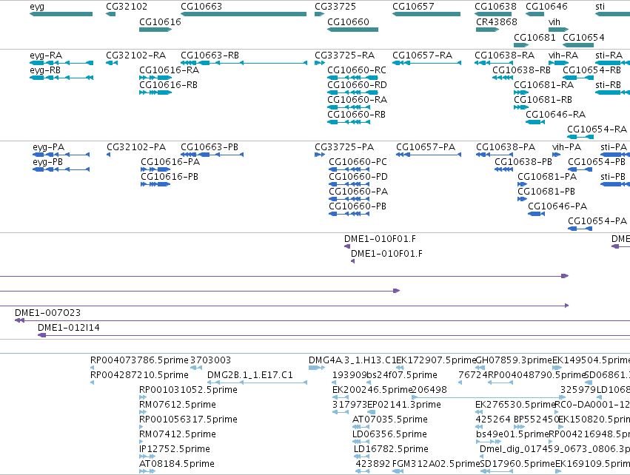Select the eyg gene arrow glyph
The height and width of the screenshot is (475, 630).
(x=61, y=14)
